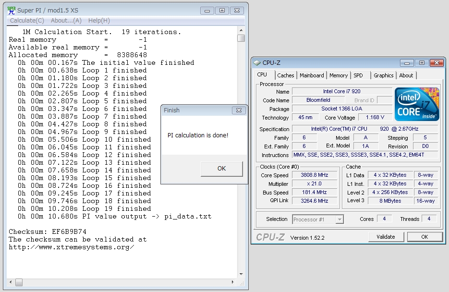Click the Validate button in CPU-Z
This screenshot has width=449, height=292.
(x=386, y=237)
